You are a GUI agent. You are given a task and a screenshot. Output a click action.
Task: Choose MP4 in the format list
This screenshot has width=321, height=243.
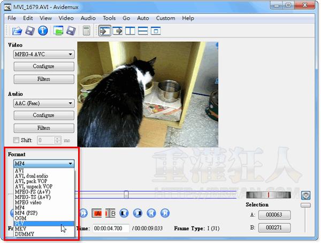point(44,208)
